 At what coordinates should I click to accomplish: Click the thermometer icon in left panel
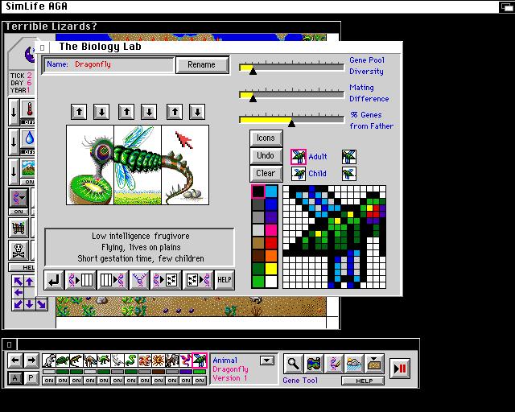tap(28, 109)
